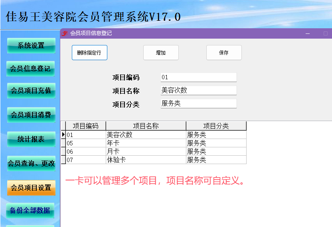Click the 美容次数 table cell
This screenshot has width=332, height=227.
(146, 135)
